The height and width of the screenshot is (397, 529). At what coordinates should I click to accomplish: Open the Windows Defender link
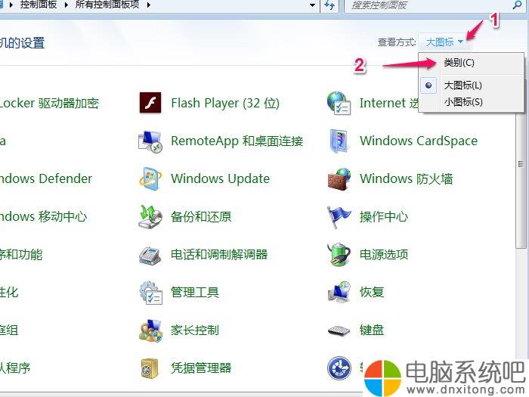coord(45,178)
